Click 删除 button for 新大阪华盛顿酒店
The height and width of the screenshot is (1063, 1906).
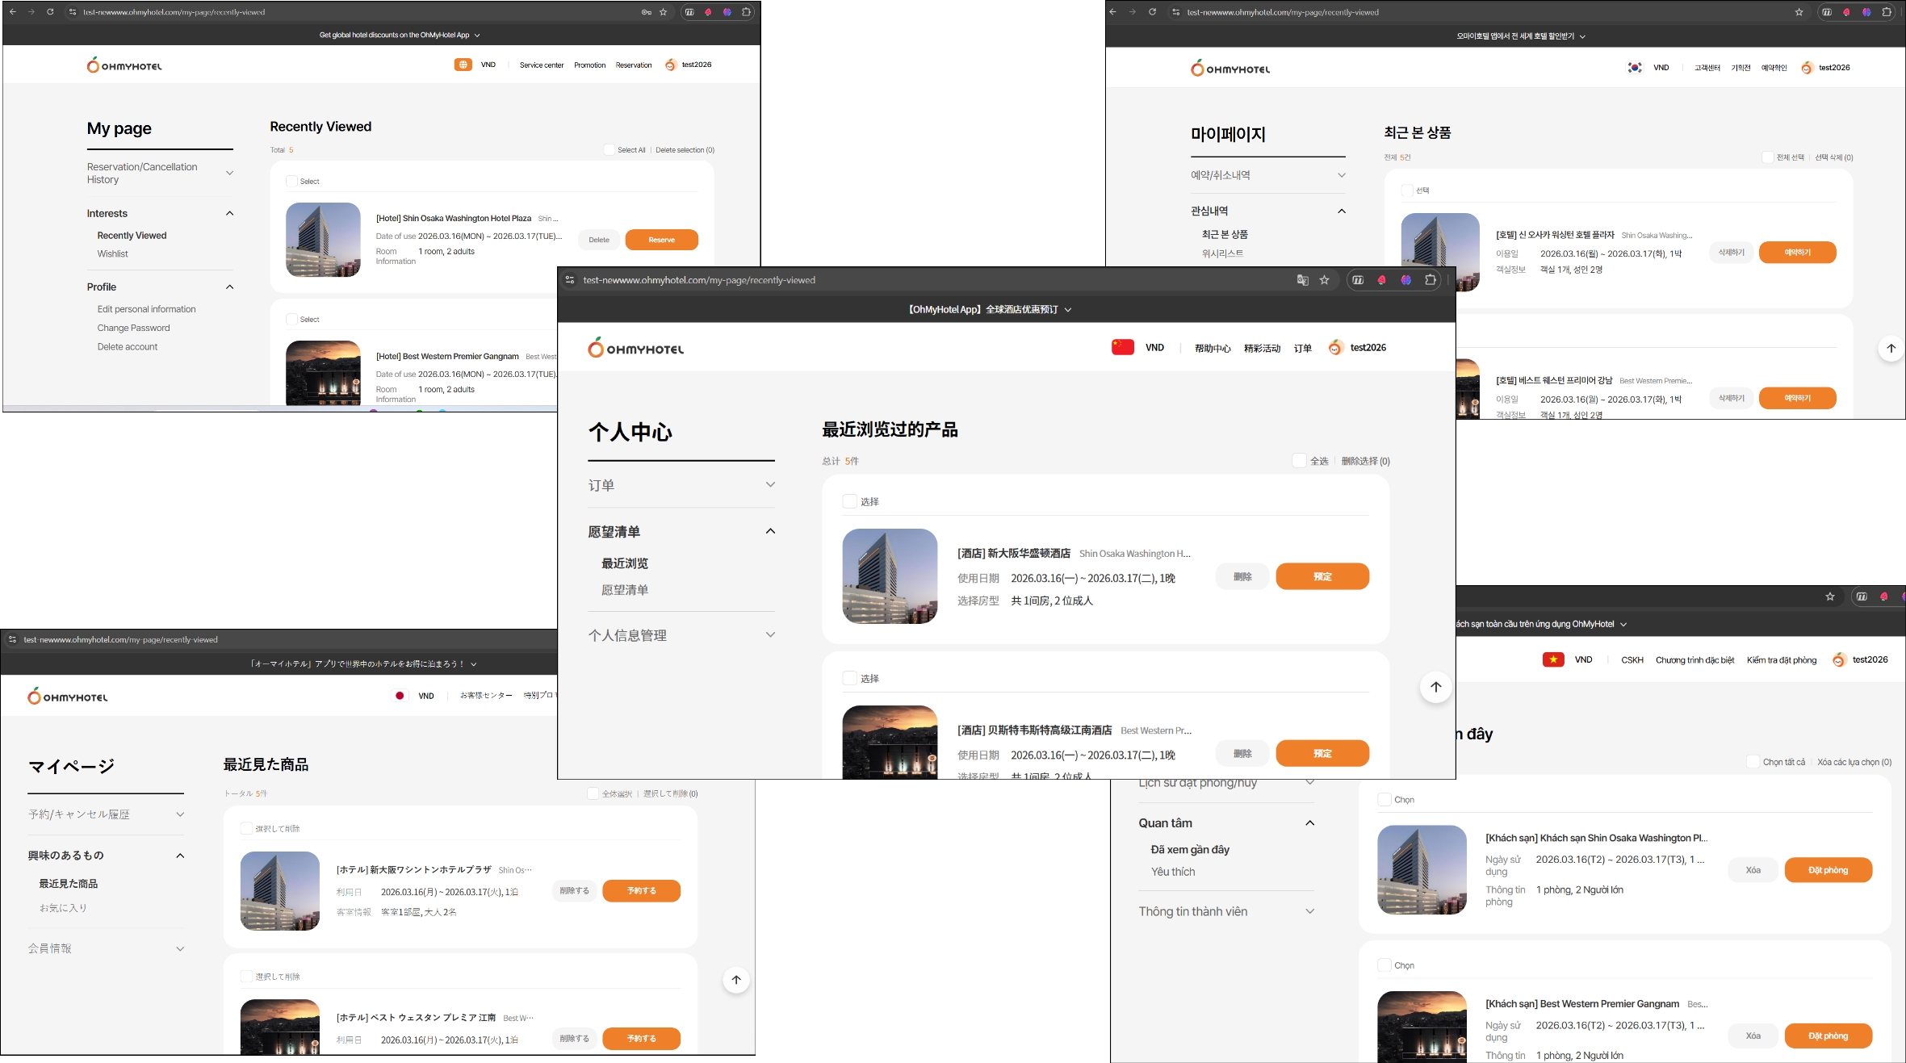[x=1242, y=576]
